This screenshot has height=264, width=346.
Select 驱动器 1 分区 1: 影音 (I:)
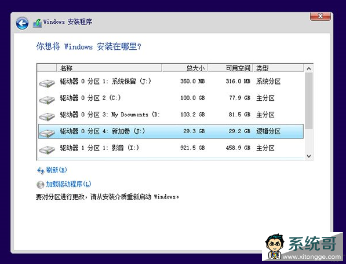tap(171, 148)
